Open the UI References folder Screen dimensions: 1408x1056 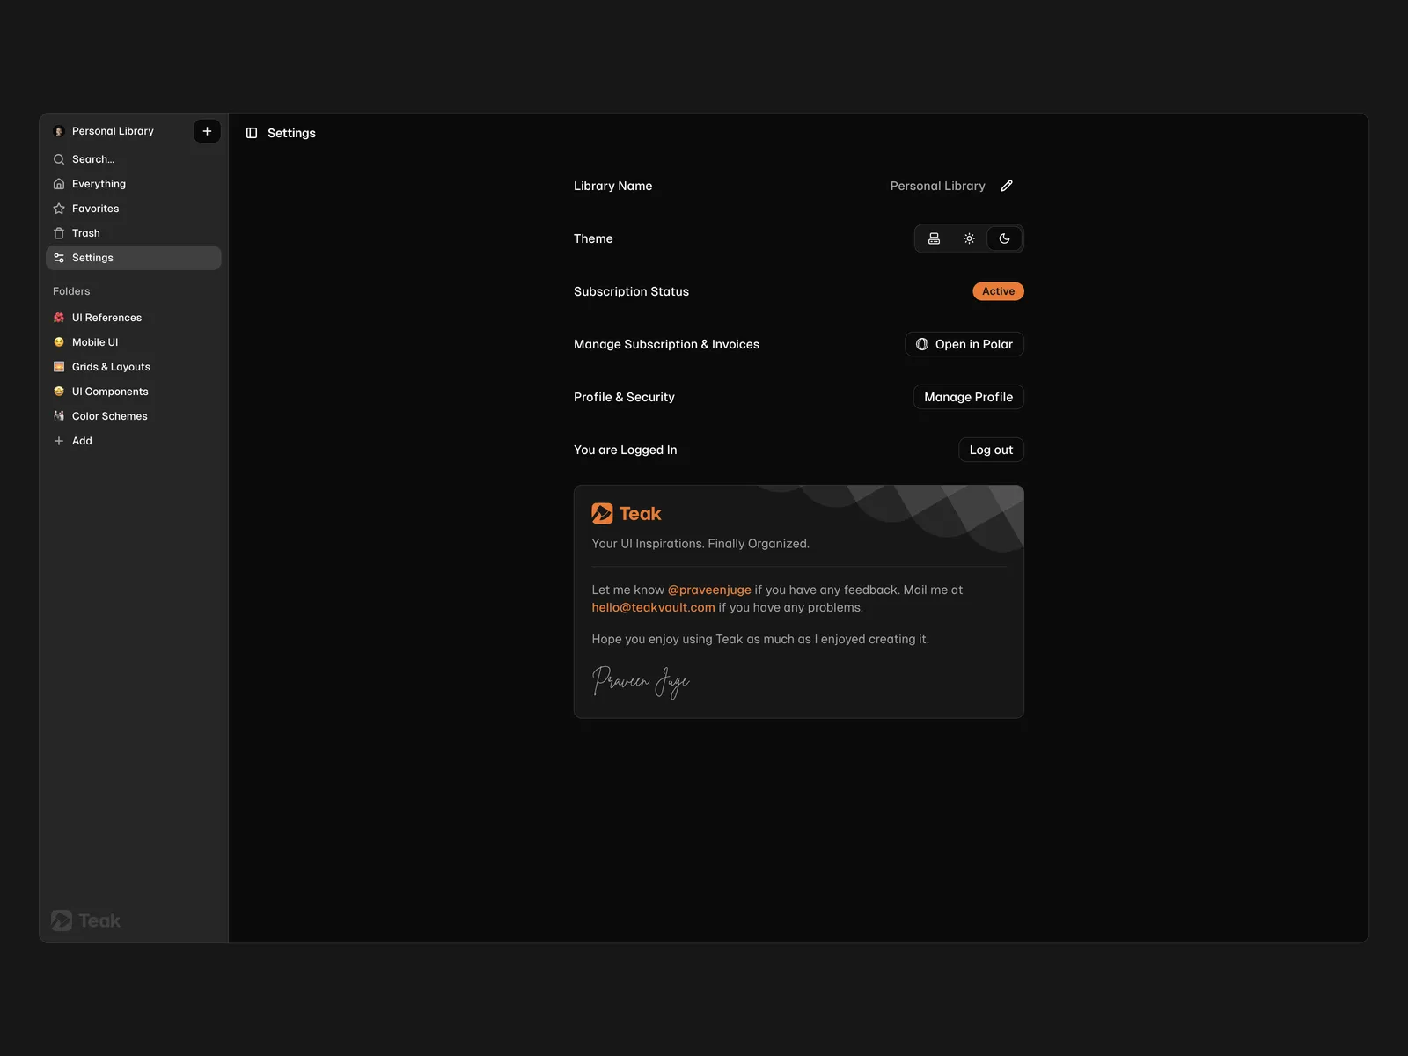(x=106, y=318)
